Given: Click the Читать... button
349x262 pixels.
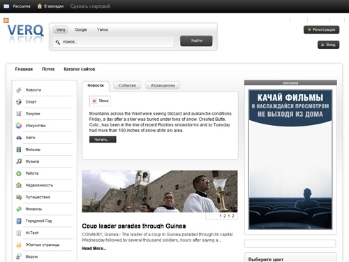Looking at the screenshot, I should pyautogui.click(x=103, y=140).
